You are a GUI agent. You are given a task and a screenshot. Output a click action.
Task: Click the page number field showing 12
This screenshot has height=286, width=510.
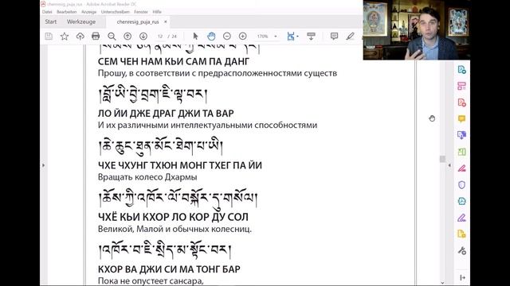160,37
